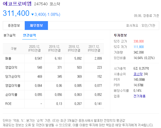The image size is (161, 128).
Task: Click the 548 operating profit value
Action: (x=40, y=67)
